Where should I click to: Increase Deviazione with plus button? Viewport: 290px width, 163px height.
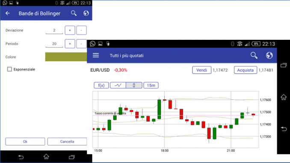[x=70, y=30]
